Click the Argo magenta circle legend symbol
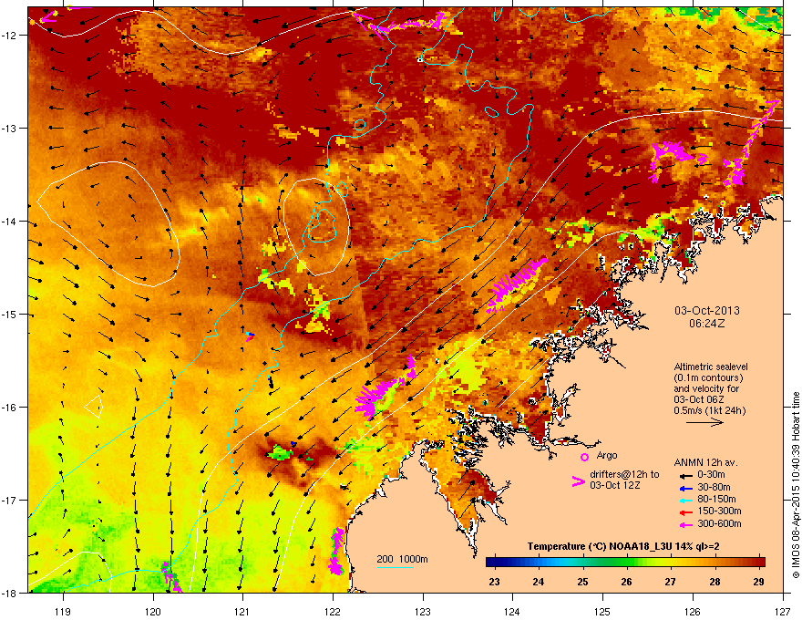Screen dimensions: 802x620 (x=584, y=457)
